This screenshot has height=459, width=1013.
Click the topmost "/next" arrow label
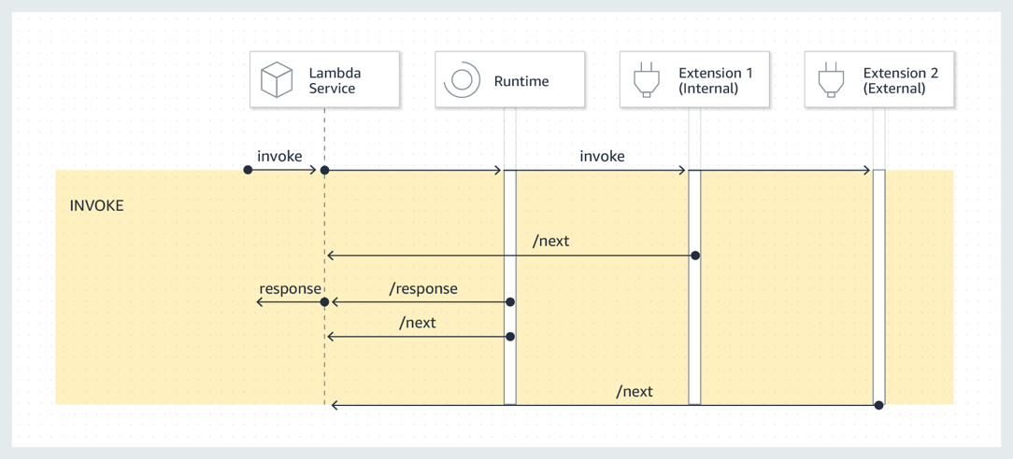(x=550, y=241)
